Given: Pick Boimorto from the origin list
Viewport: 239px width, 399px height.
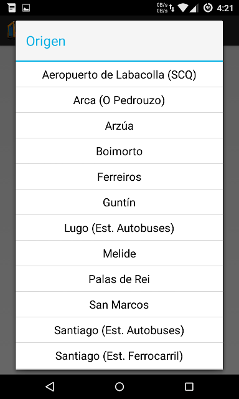Looking at the screenshot, I should coord(119,151).
